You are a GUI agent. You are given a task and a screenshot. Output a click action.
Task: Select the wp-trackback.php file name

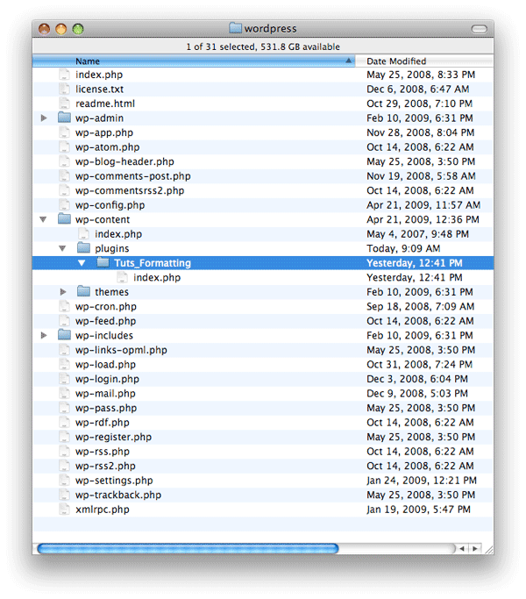click(118, 496)
